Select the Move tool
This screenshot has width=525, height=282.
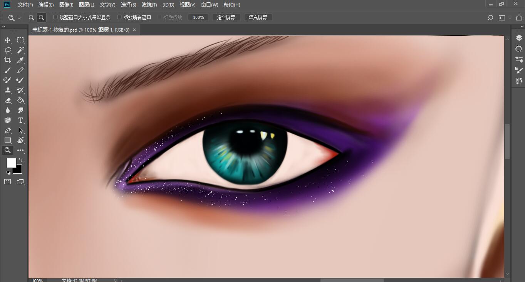click(x=8, y=40)
